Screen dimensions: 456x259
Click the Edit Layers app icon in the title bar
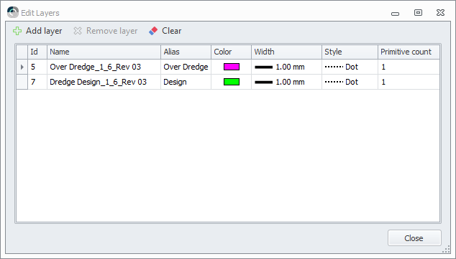click(x=13, y=12)
